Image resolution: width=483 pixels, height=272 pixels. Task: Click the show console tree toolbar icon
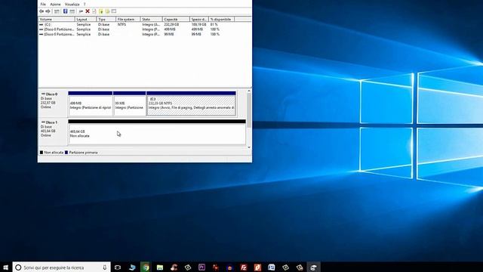57,11
